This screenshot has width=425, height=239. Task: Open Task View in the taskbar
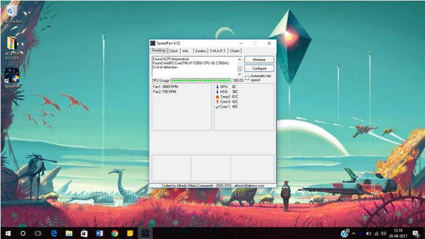coord(38,233)
